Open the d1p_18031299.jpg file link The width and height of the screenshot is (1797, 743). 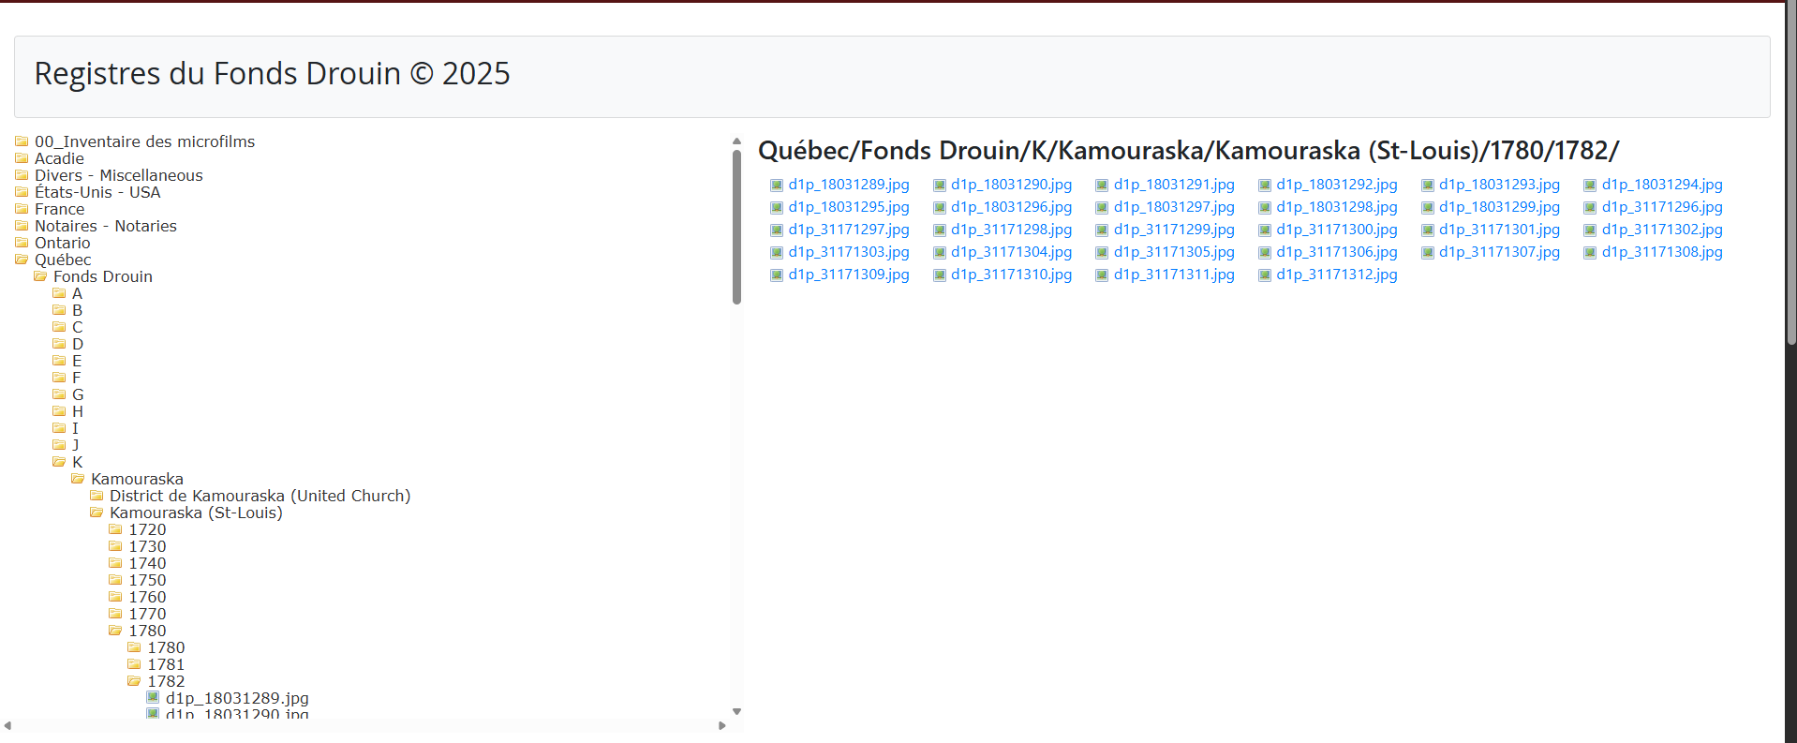pyautogui.click(x=1499, y=207)
